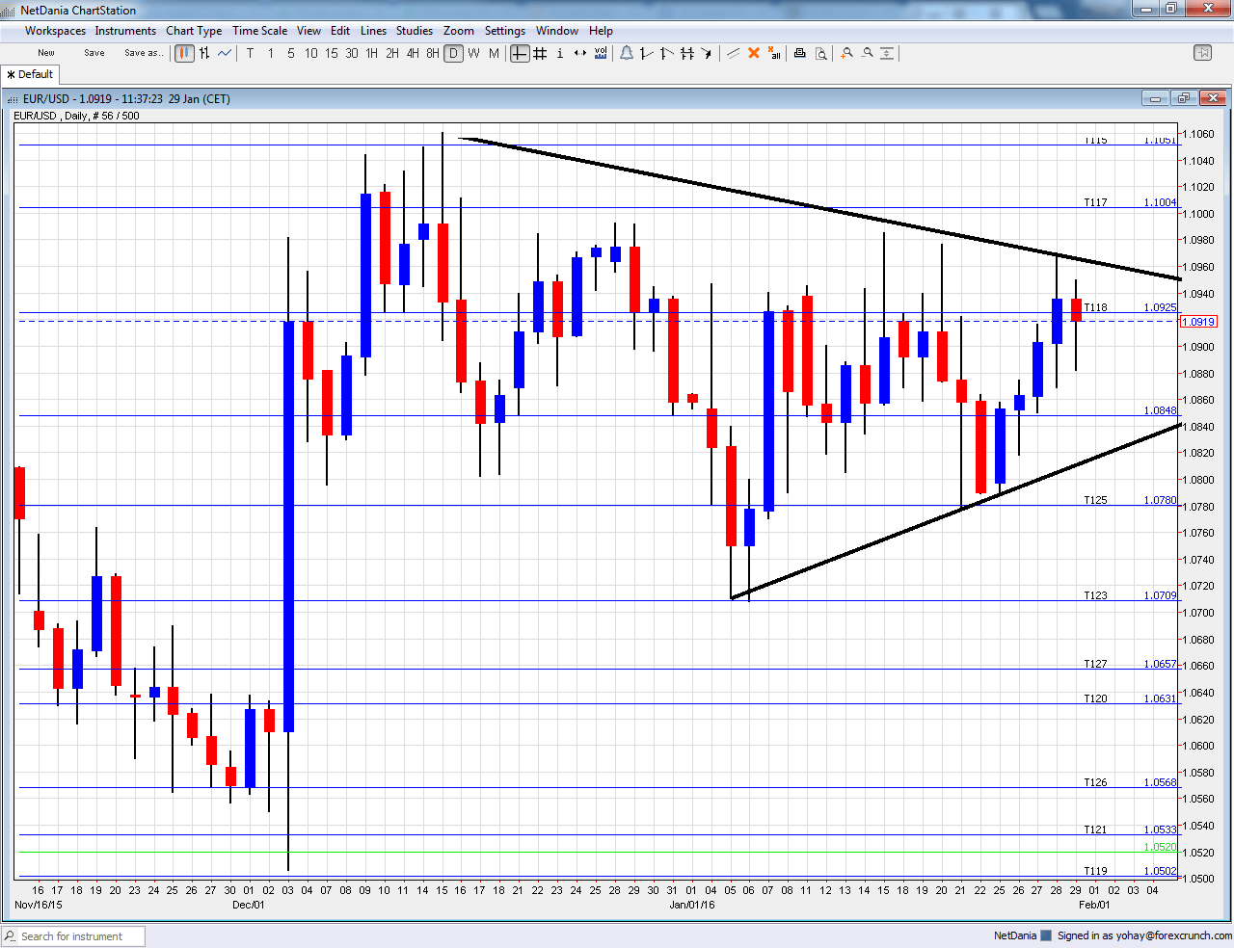This screenshot has height=948, width=1234.
Task: Toggle the crosshair cursor tool
Action: [520, 53]
